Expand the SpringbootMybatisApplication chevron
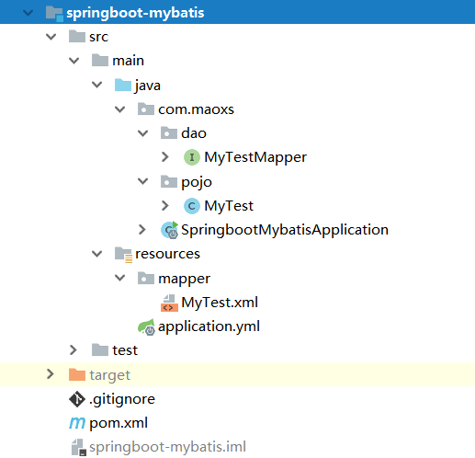The width and height of the screenshot is (475, 458). [142, 229]
